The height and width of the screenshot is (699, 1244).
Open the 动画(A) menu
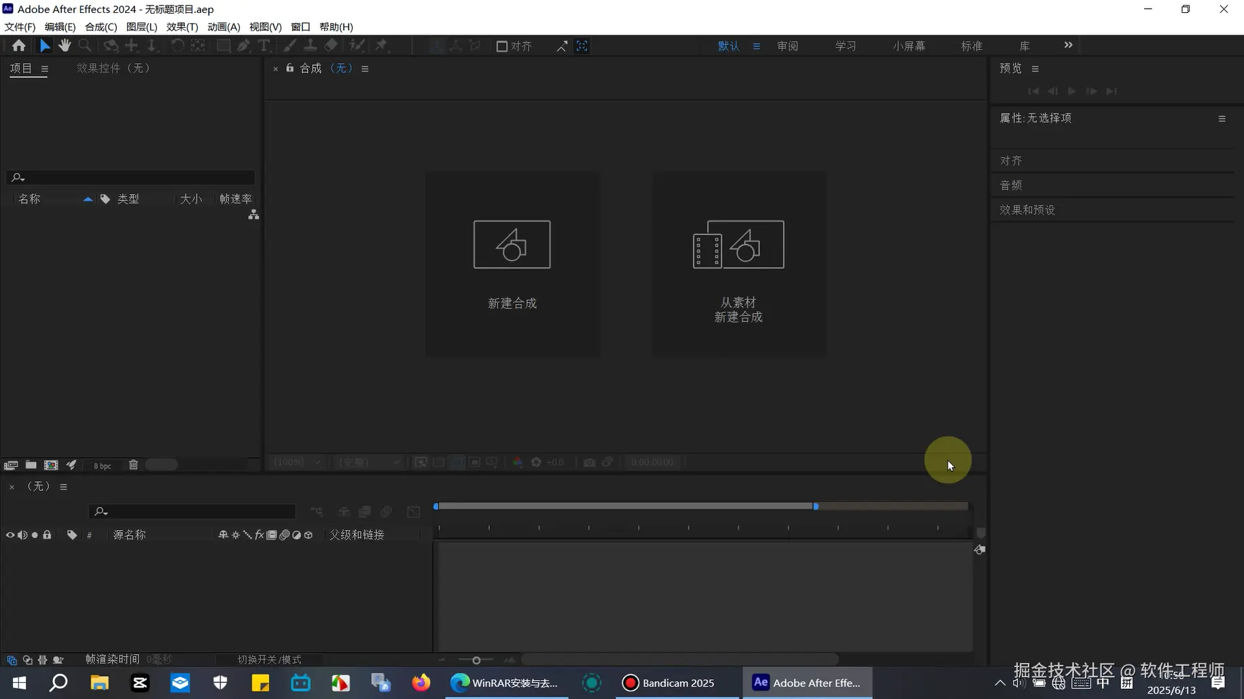[224, 27]
